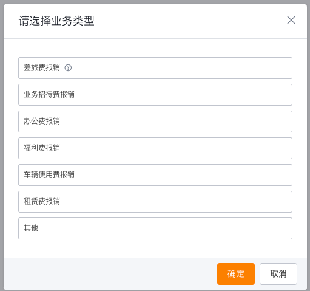Click the 业务招待费报销 text label
Viewport: 310px width, 291px height.
click(49, 95)
